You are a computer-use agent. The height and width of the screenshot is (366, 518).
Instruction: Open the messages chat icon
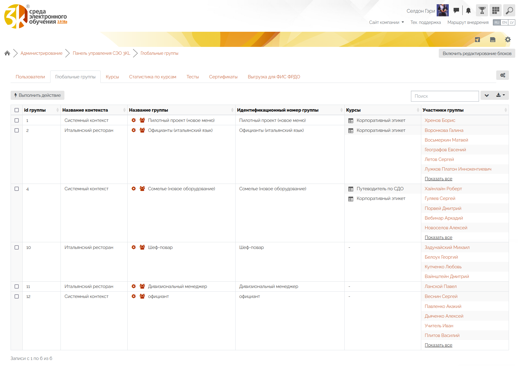click(x=456, y=11)
